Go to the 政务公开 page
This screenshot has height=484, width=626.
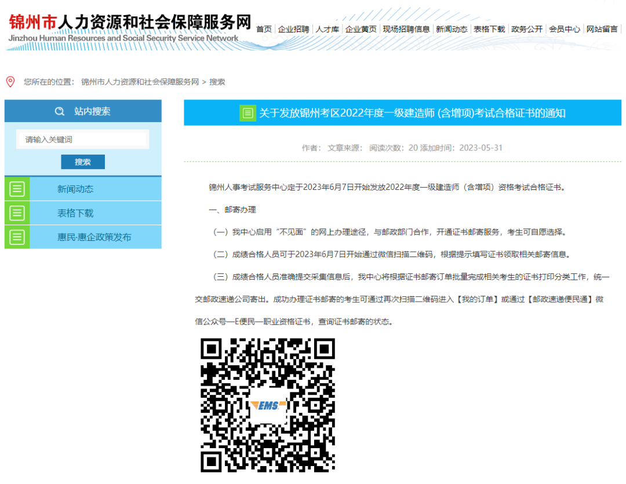[527, 29]
